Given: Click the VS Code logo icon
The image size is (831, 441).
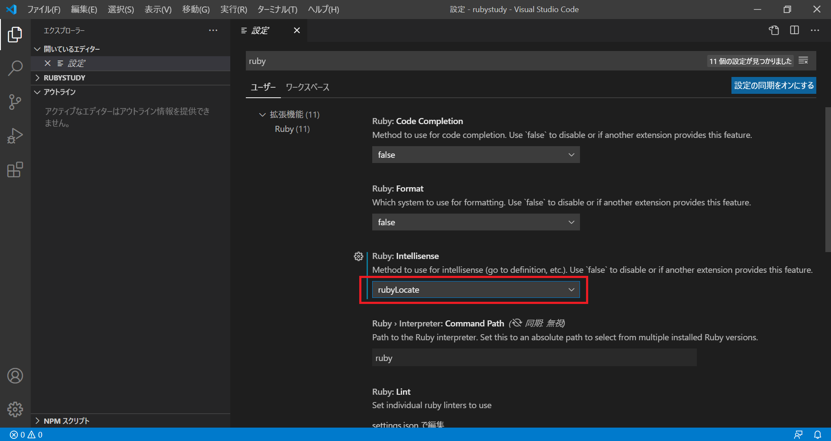Looking at the screenshot, I should coord(12,9).
